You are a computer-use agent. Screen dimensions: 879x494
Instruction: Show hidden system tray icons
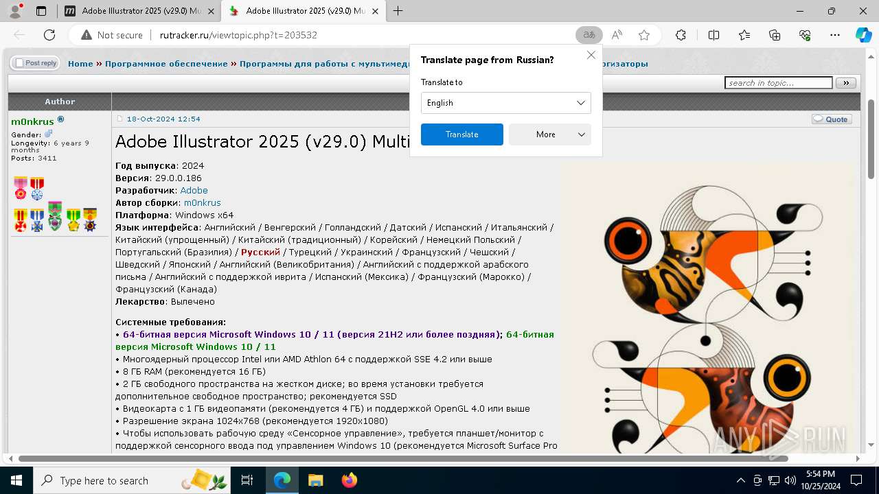(x=741, y=480)
